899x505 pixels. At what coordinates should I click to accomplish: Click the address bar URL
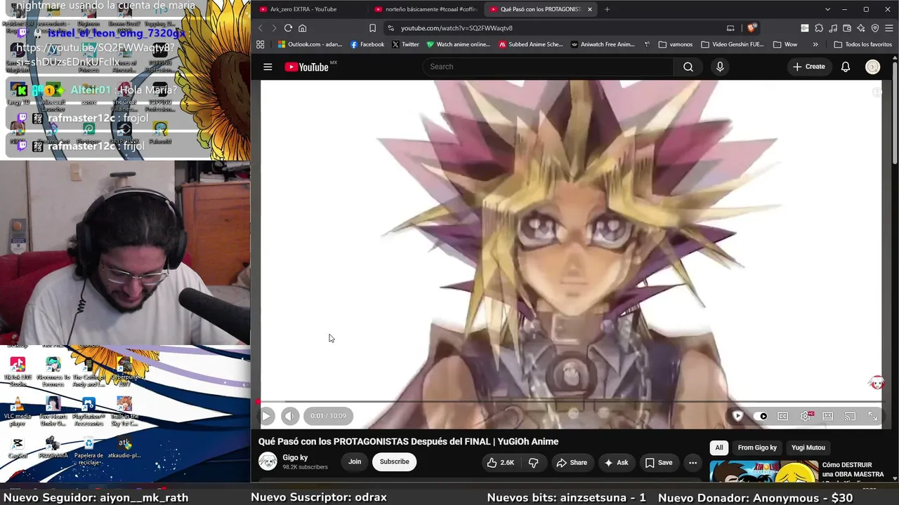tap(457, 28)
